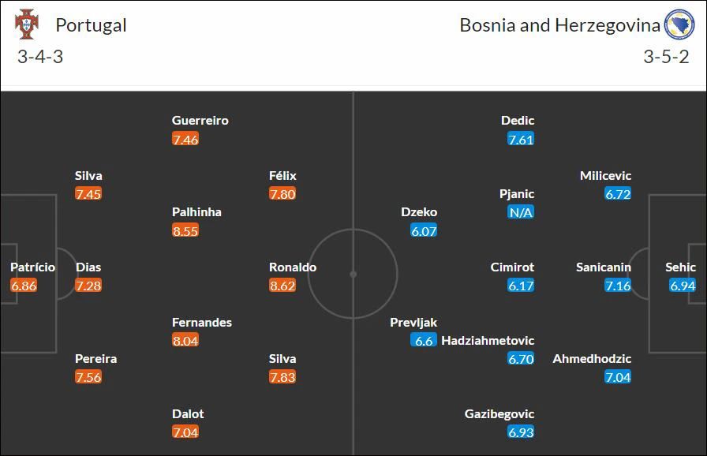Click Pjanic's N/A rating badge
707x456 pixels.
(521, 211)
